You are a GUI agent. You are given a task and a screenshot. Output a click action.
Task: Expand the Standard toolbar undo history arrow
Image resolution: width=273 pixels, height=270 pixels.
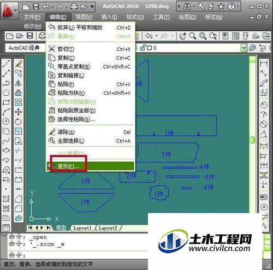[157, 36]
